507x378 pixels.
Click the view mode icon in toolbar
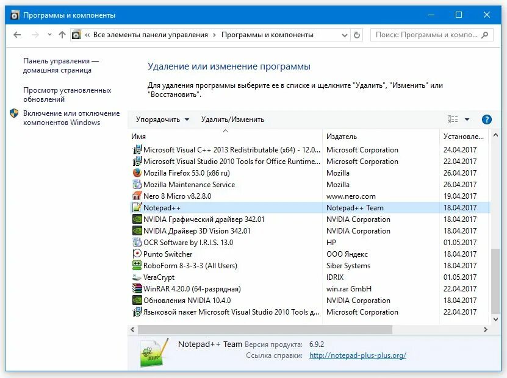pos(453,119)
